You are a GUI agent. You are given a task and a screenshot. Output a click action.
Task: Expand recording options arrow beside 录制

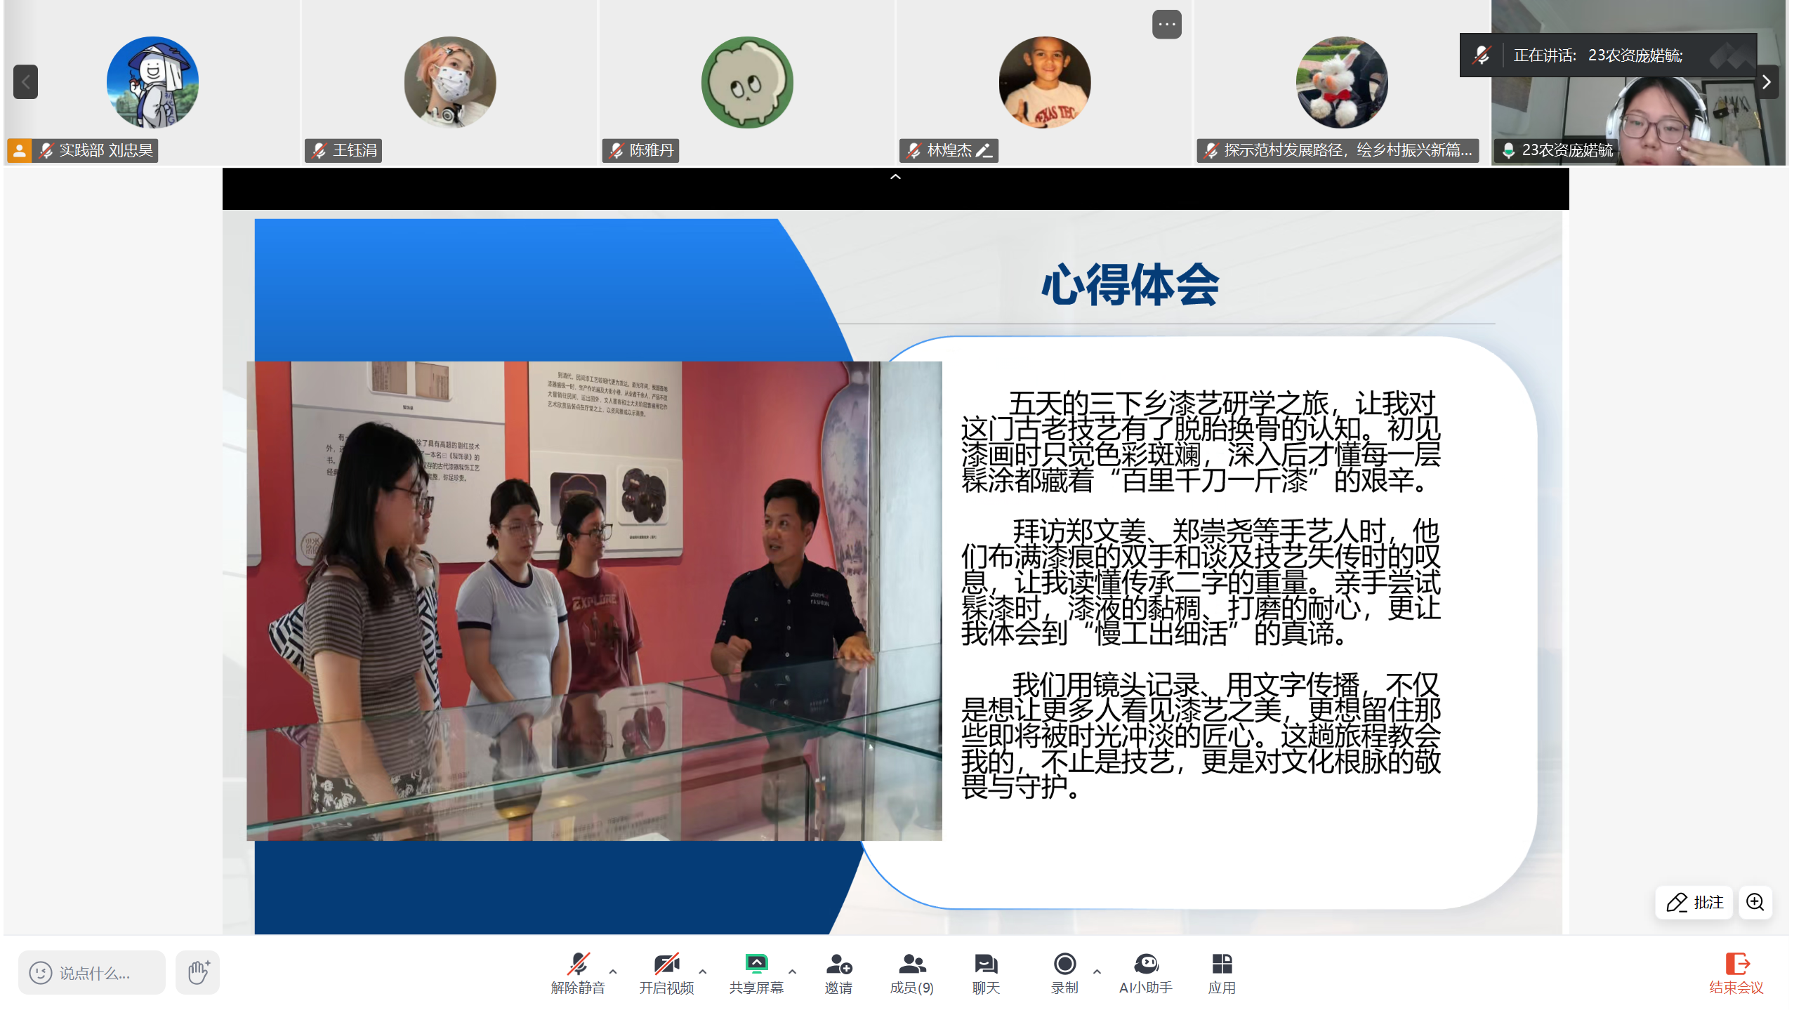point(1097,971)
